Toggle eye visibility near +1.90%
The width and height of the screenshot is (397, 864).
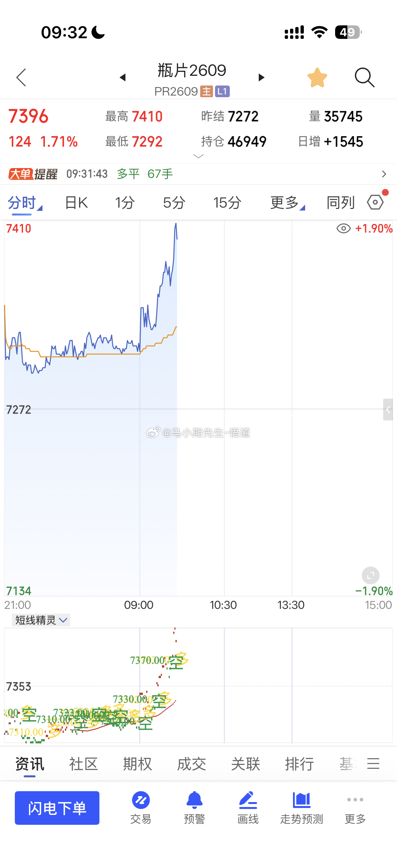pyautogui.click(x=343, y=228)
